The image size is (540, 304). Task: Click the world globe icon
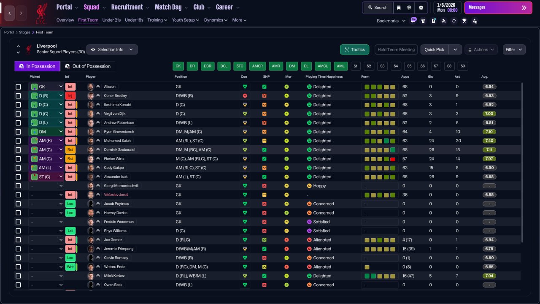click(409, 8)
